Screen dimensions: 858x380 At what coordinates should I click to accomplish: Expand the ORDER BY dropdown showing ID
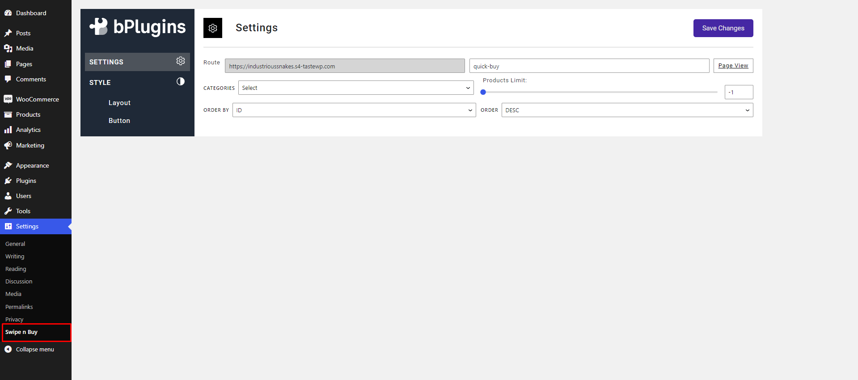354,110
